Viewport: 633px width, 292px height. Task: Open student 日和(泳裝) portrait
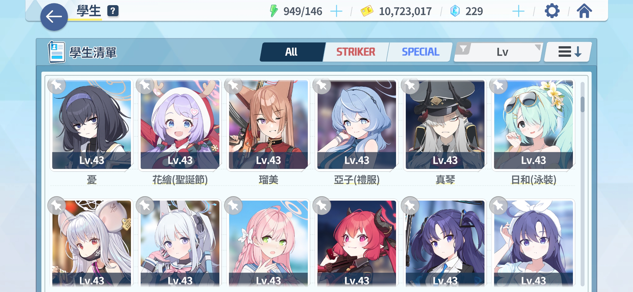click(533, 125)
